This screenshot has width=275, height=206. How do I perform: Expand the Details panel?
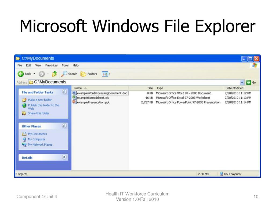64,157
